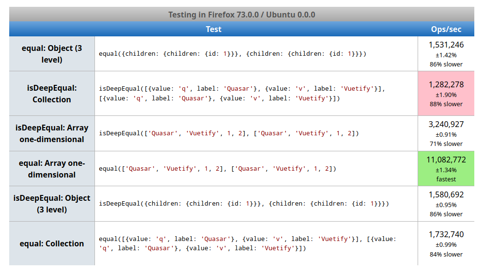Click the '84% slower' label

446,254
